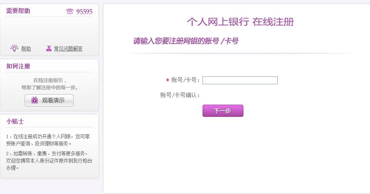Image resolution: width=370 pixels, height=194 pixels.
Task: Click the TV icon on 观看演示 button
Action: click(x=35, y=100)
